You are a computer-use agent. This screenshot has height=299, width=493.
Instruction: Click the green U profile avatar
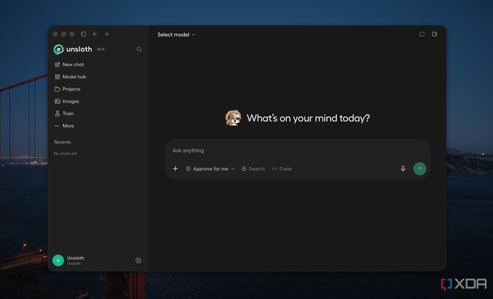click(x=58, y=261)
